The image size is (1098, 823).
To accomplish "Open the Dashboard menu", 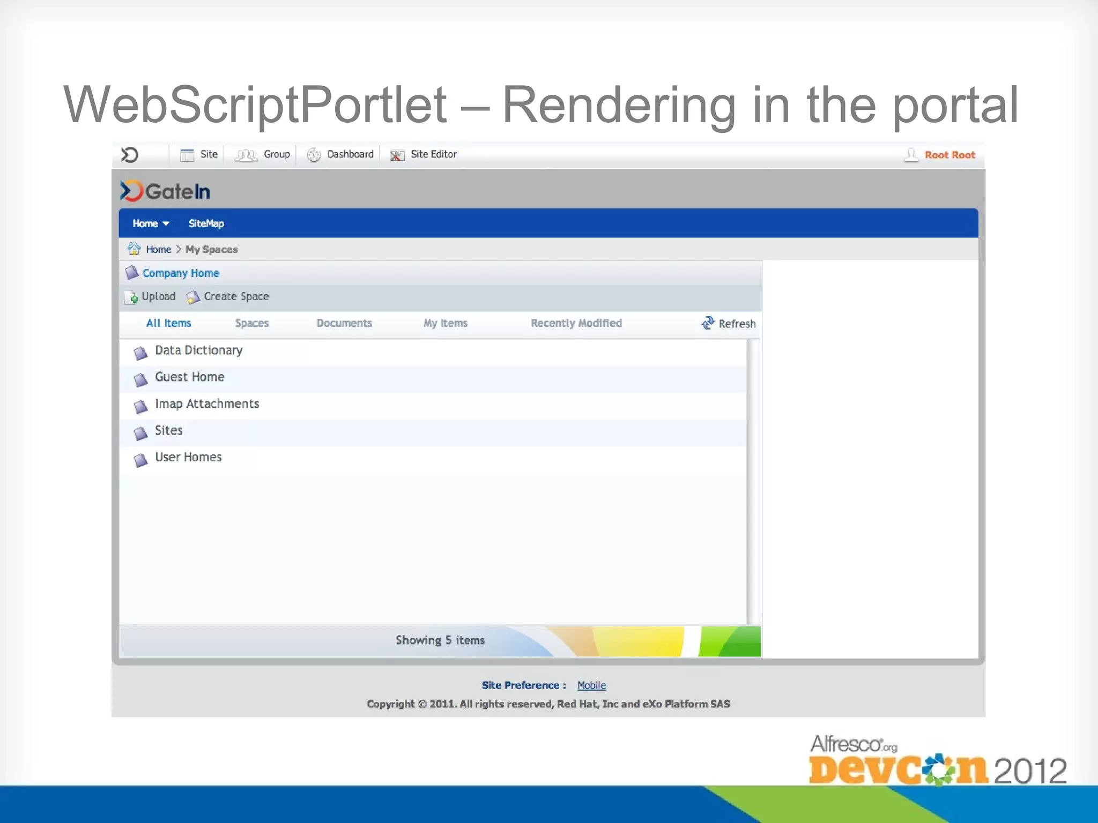I will [350, 154].
